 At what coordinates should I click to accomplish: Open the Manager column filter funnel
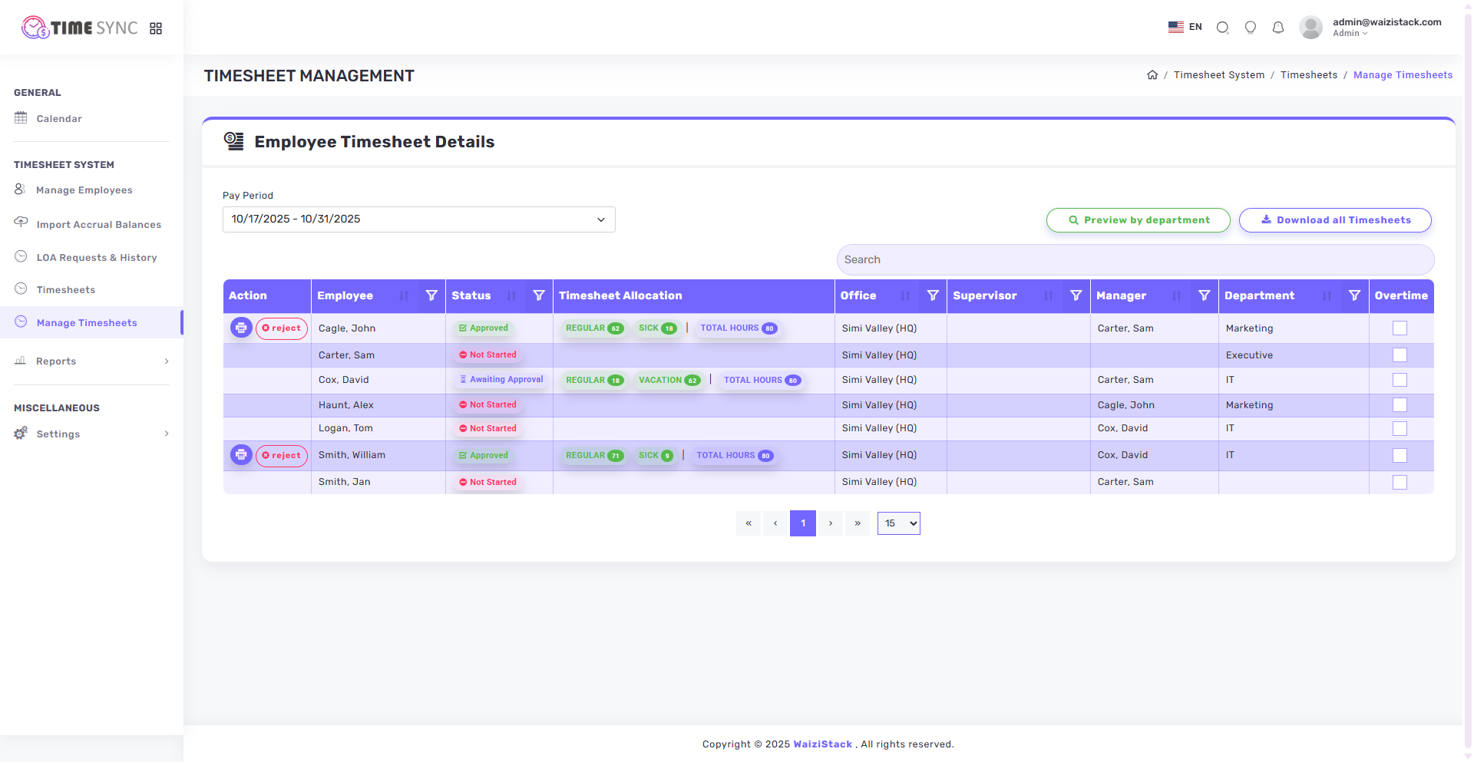[x=1204, y=295]
